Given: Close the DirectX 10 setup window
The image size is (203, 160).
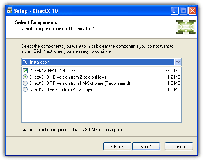Looking at the screenshot, I should coord(192,11).
